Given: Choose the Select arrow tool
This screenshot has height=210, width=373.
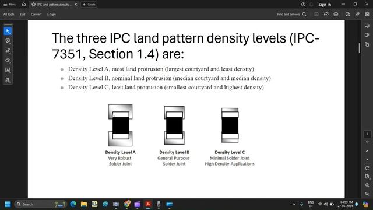Looking at the screenshot, I should coord(8,31).
